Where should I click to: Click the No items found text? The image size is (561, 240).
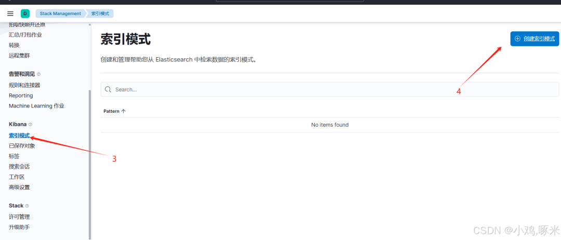click(330, 125)
